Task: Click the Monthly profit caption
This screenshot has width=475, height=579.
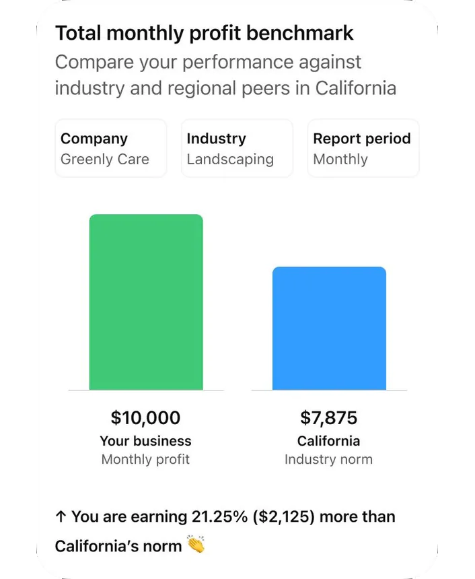Action: tap(145, 459)
